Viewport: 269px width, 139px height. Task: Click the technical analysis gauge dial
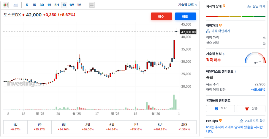tap(255, 58)
